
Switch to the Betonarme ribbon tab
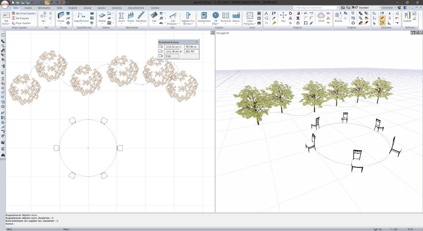44,8
